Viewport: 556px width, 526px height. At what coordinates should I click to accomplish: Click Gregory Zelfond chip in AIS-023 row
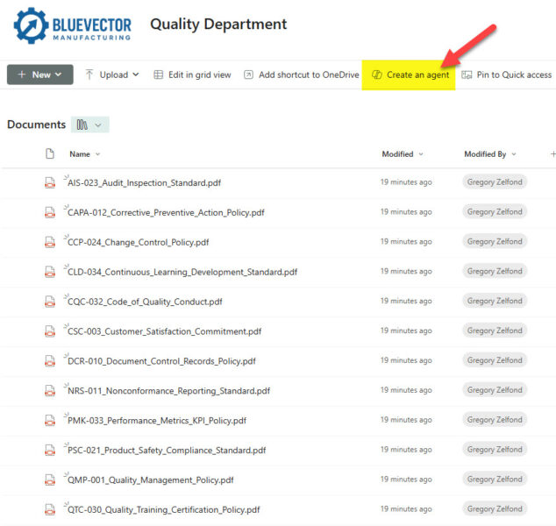point(495,182)
